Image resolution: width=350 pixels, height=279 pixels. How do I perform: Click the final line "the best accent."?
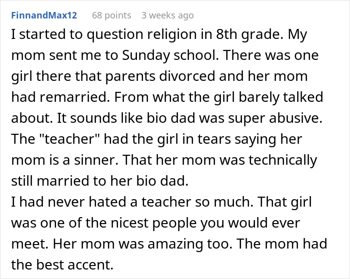[x=62, y=266]
